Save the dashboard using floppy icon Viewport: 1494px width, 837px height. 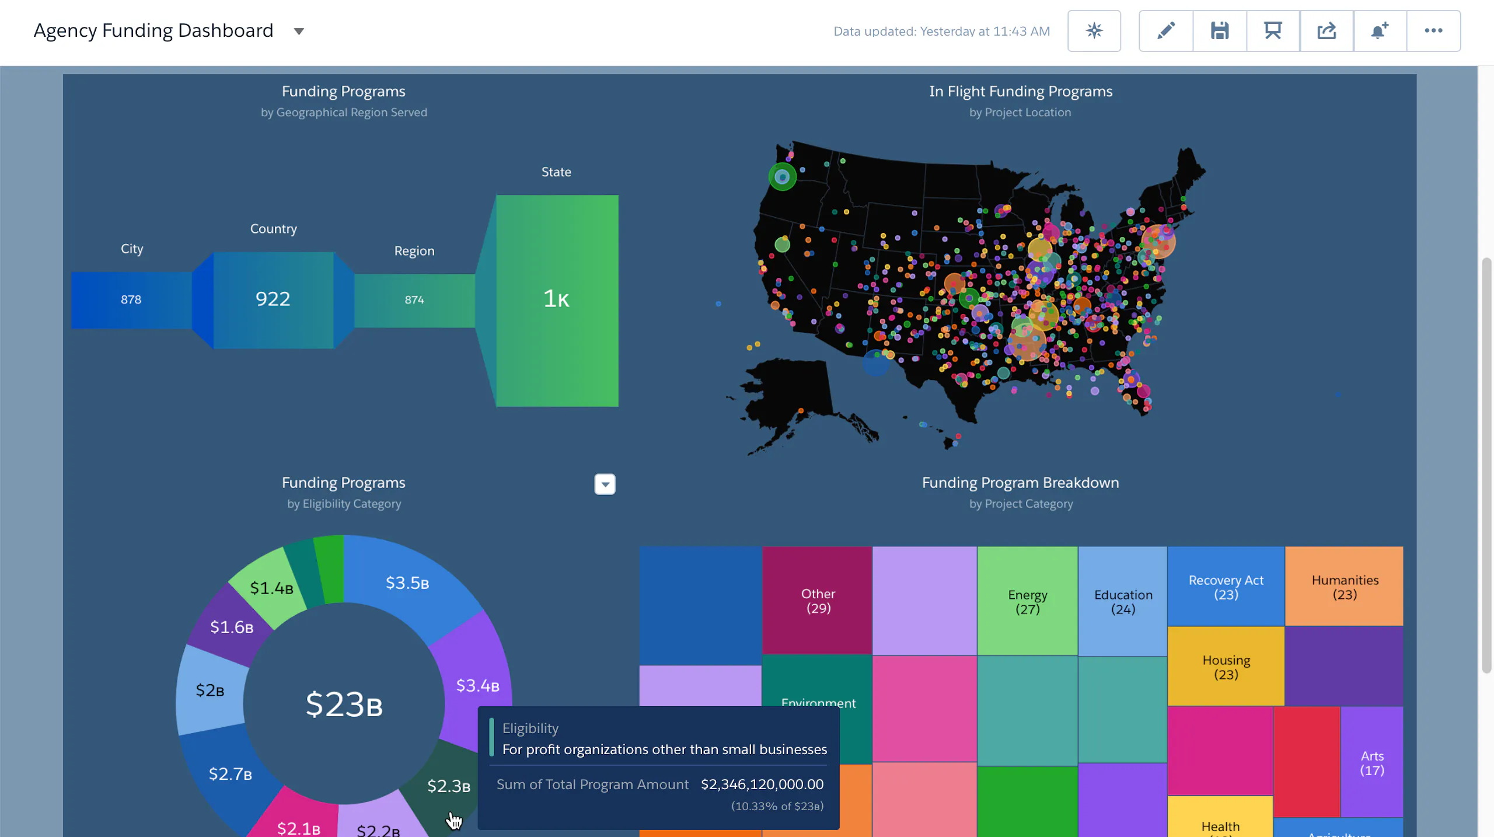click(x=1219, y=31)
